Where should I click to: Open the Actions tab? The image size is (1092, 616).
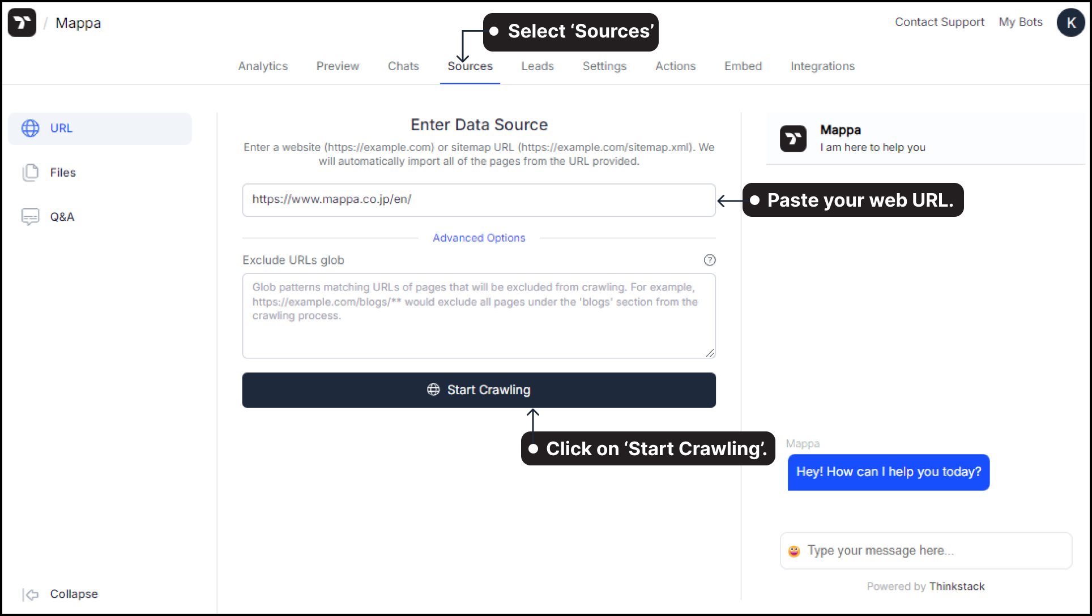tap(675, 66)
